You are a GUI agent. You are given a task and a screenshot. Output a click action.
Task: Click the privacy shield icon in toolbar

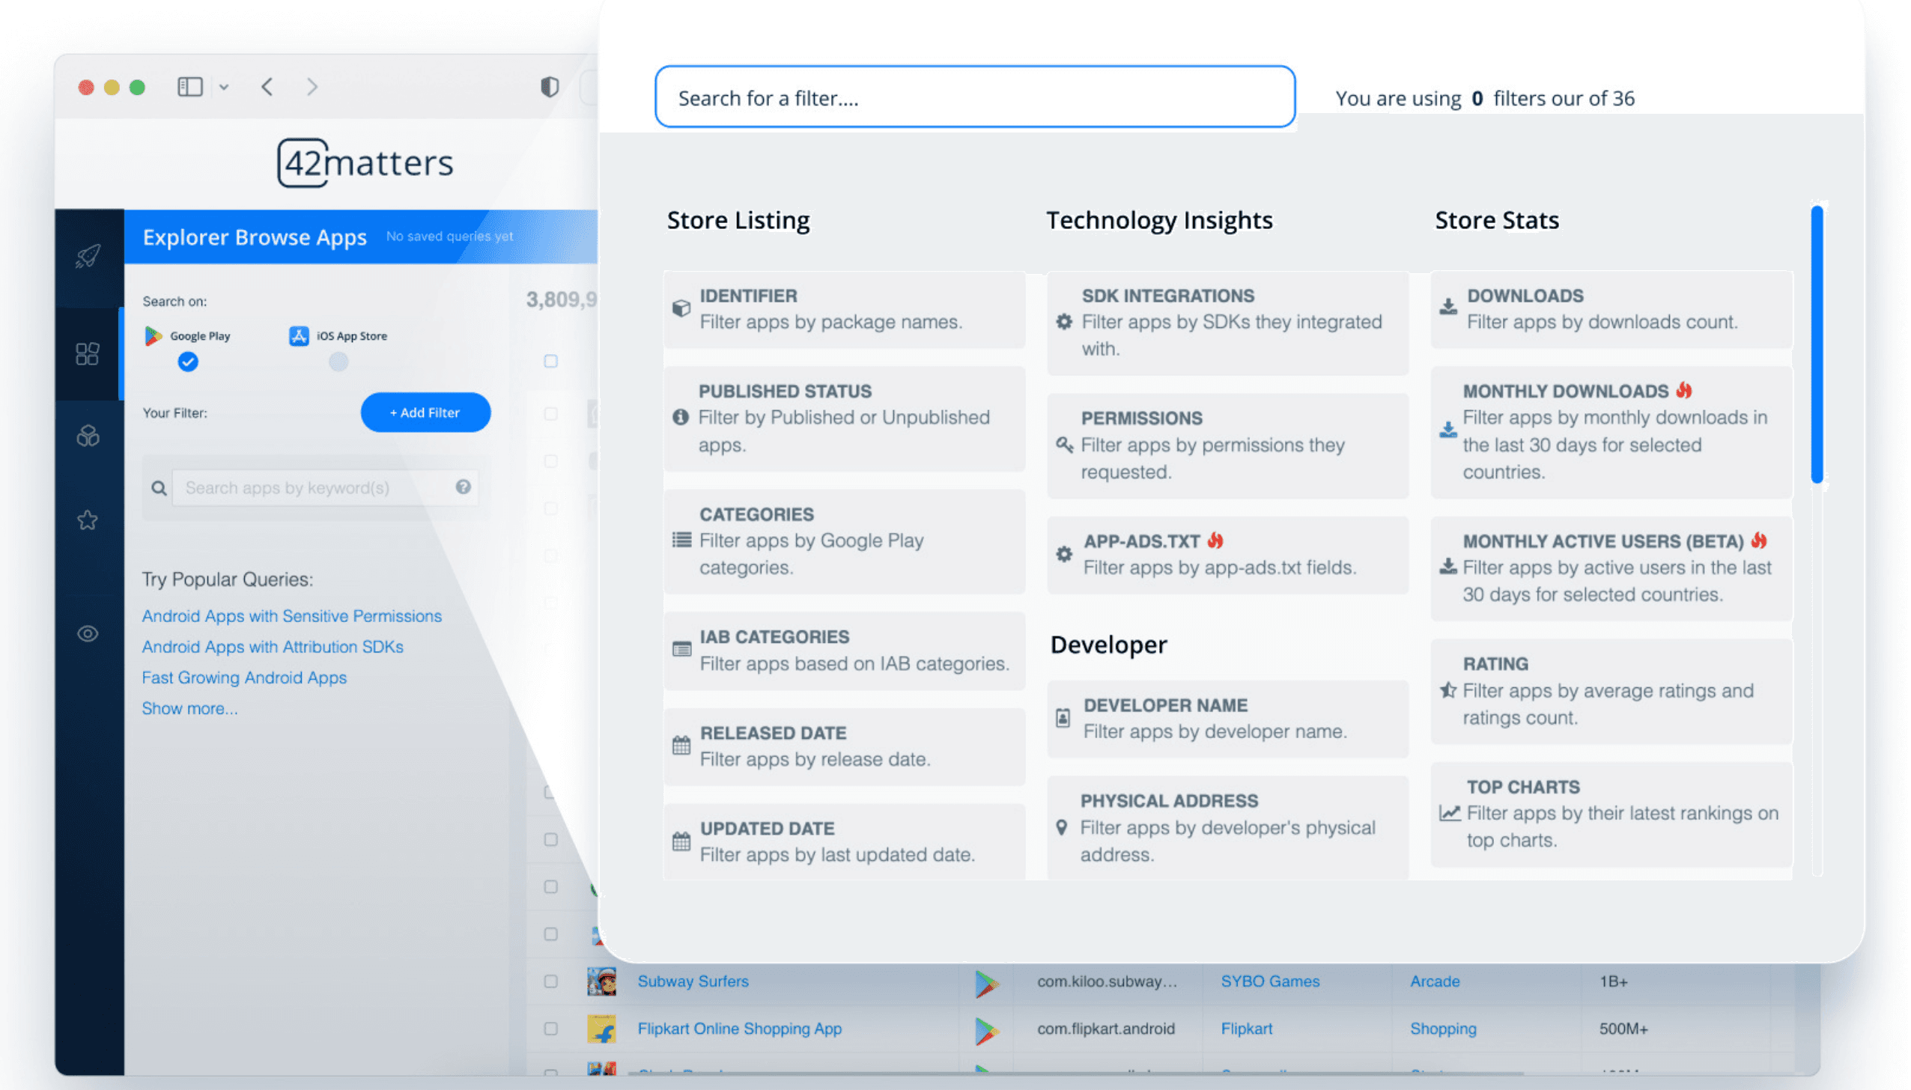coord(550,87)
